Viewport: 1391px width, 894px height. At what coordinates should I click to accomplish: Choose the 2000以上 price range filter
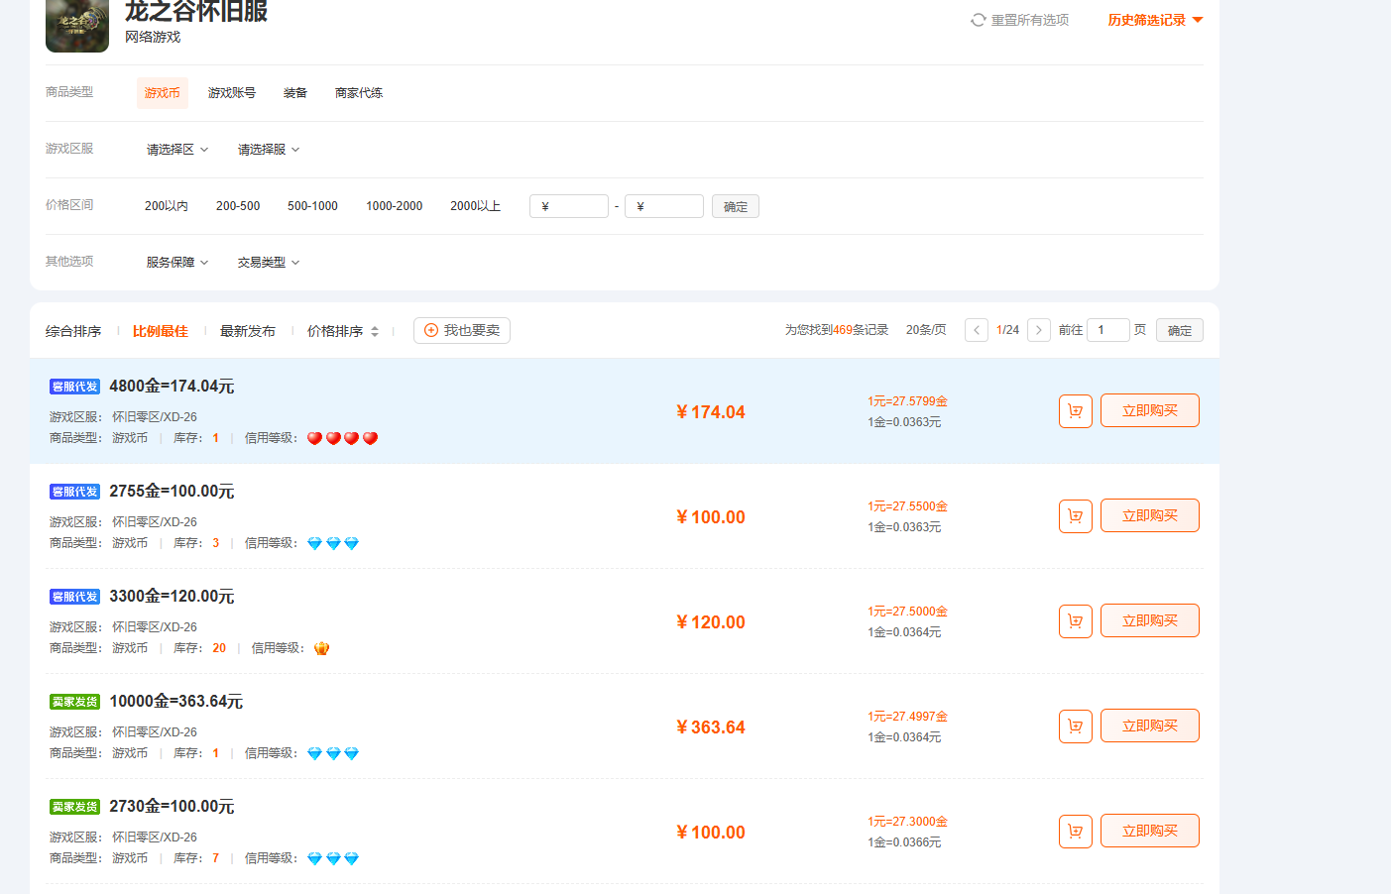(x=475, y=206)
